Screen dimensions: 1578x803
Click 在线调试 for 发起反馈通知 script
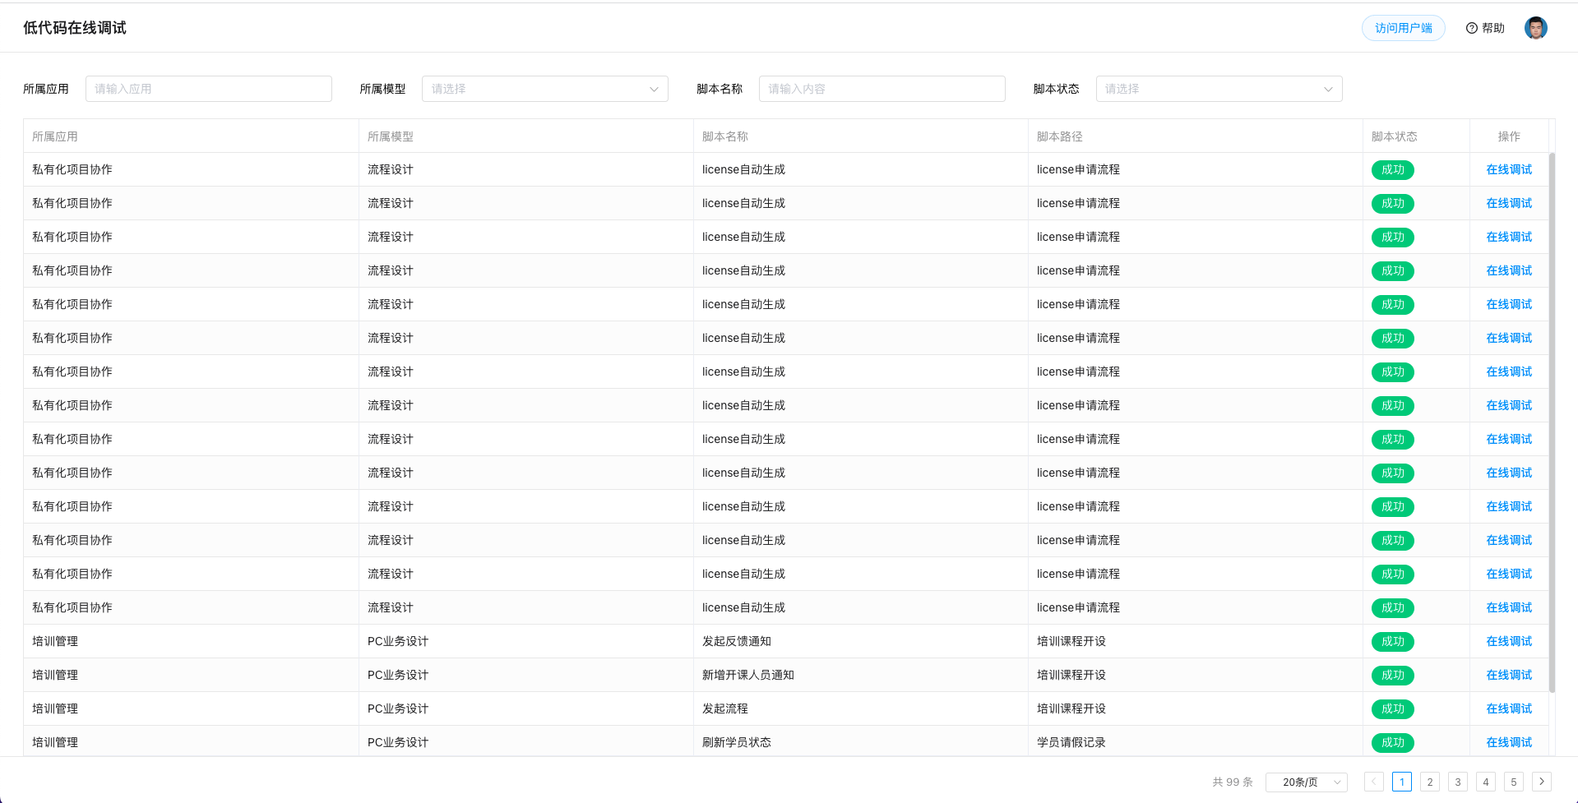1509,641
